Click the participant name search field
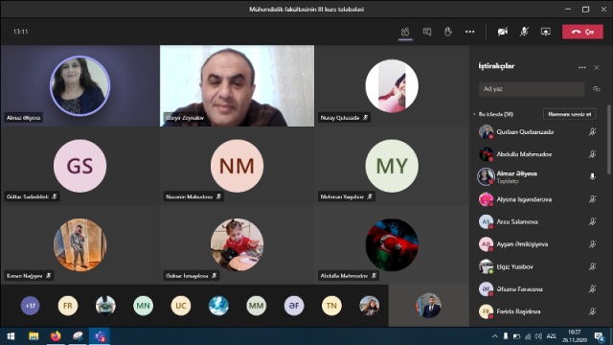Viewport: 613px width, 345px height. point(532,89)
